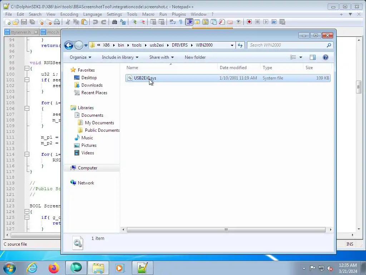This screenshot has height=275, width=366.
Task: Click the Windows Start button
Action: tap(10, 268)
